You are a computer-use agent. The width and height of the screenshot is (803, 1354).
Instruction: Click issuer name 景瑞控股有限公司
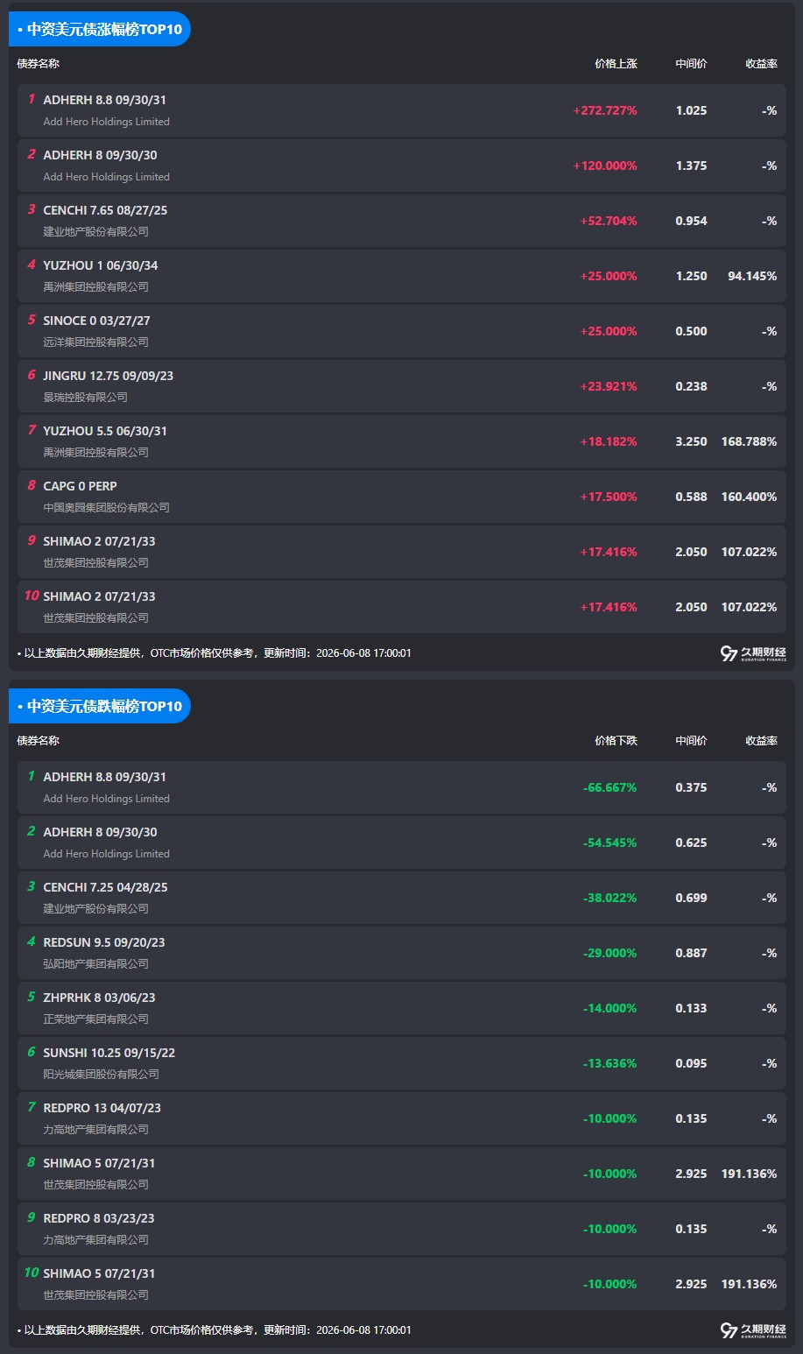(86, 398)
